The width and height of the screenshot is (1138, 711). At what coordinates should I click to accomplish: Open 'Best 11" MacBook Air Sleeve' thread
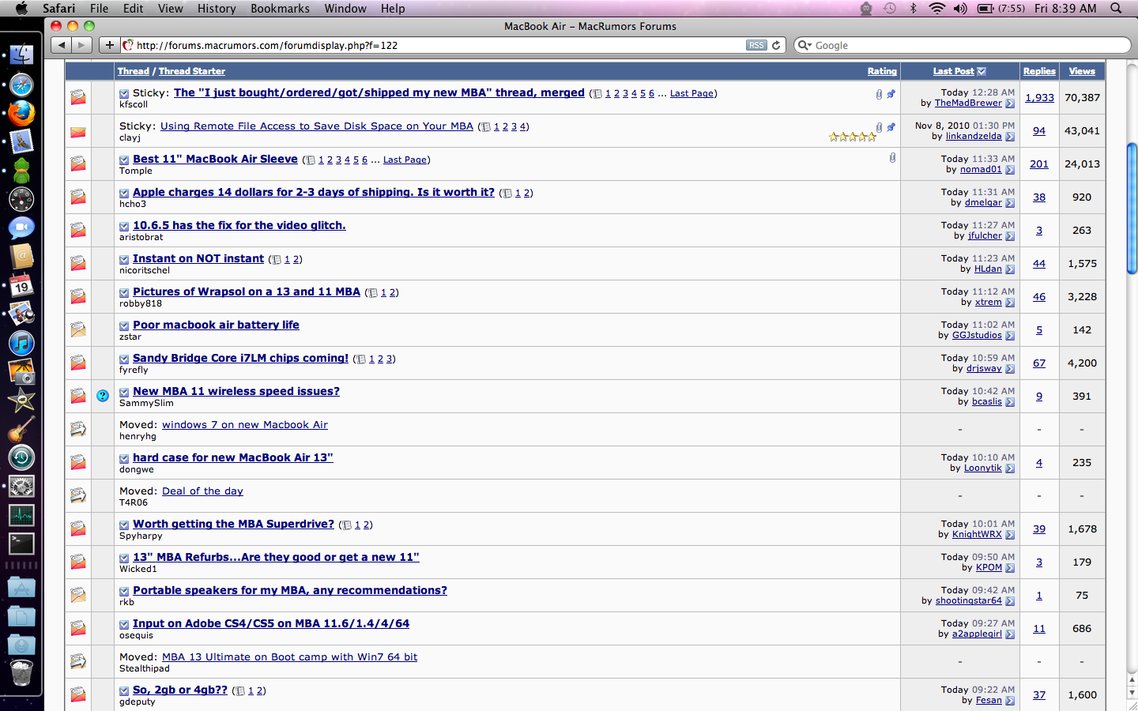coord(215,159)
